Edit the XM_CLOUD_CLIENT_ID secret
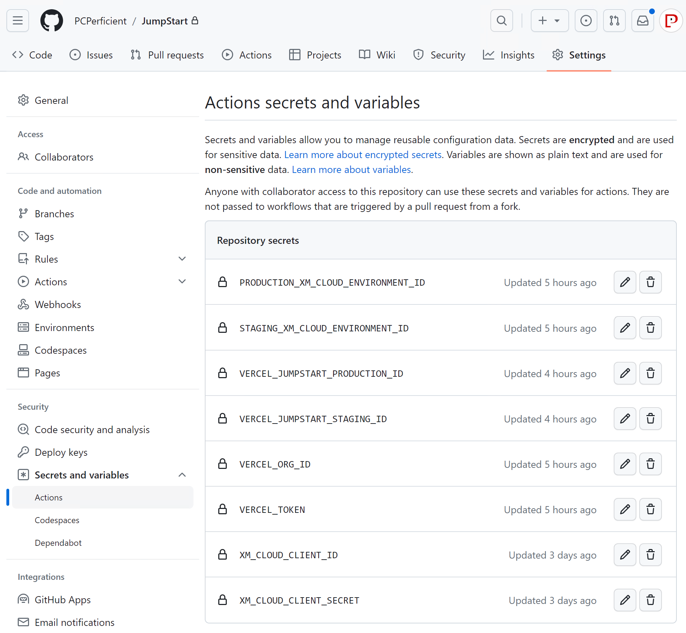 pos(625,555)
